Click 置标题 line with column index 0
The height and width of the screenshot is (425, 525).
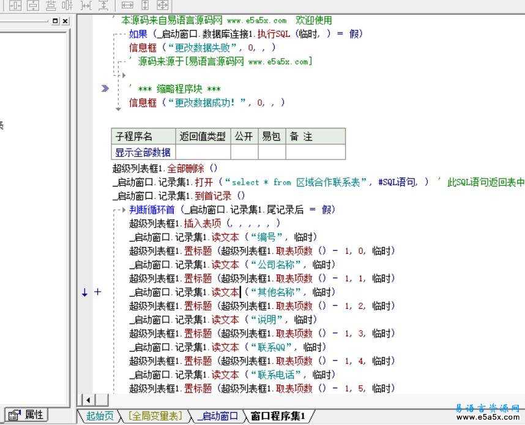click(262, 251)
